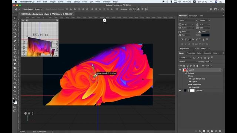The width and height of the screenshot is (237, 133).
Task: Toggle the Auto-Select checkbox
Action: tap(23, 9)
